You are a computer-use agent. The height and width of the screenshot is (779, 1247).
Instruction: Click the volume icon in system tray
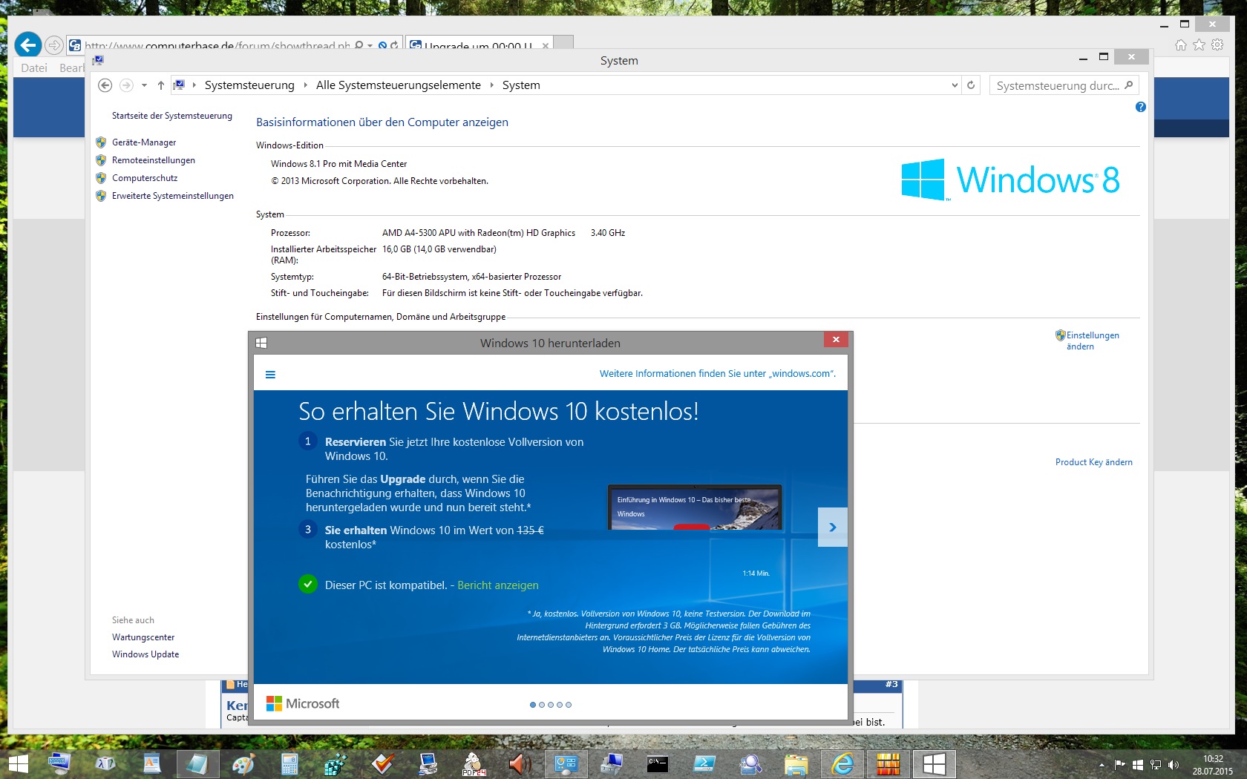coord(1174,765)
